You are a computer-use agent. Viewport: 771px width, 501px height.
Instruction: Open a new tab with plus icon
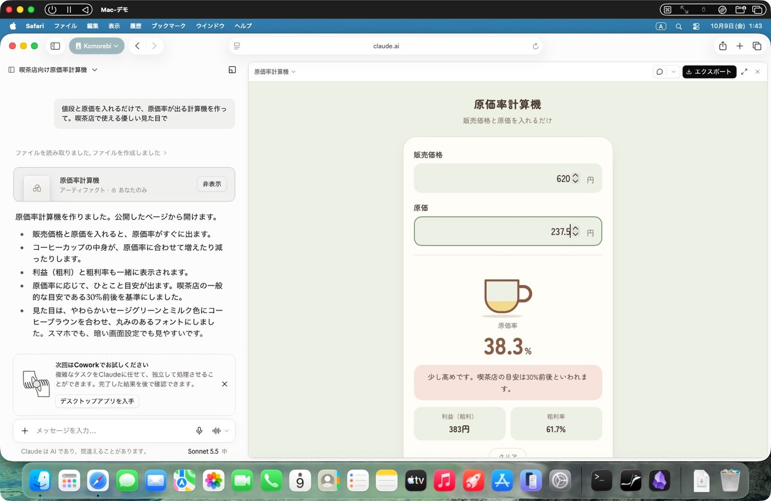pos(740,46)
